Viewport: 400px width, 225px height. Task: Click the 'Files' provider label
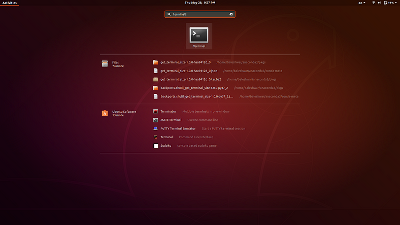tap(115, 62)
